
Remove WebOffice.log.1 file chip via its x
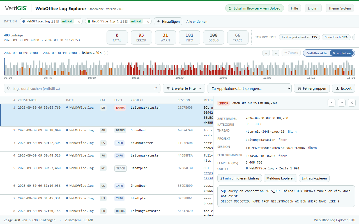(147, 22)
